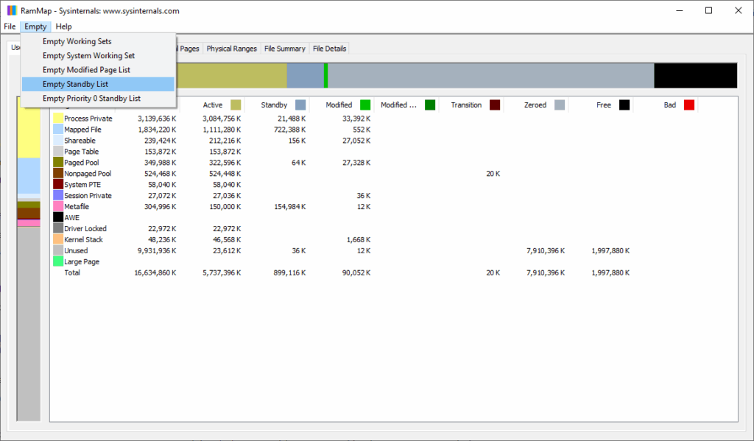Click the Process Private color square
This screenshot has height=441, width=754.
(58, 118)
